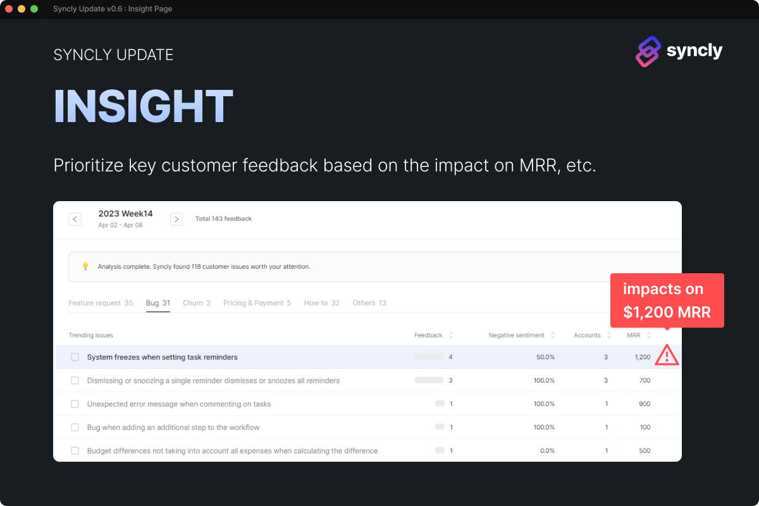Click the lightbulb analysis icon
Viewport: 759px width, 506px height.
85,266
